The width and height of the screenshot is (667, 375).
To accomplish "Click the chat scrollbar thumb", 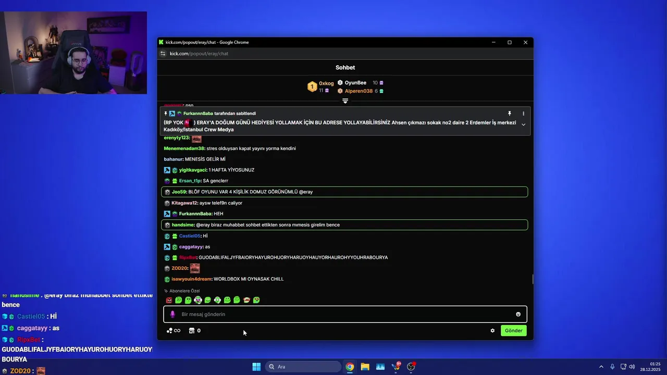I will 532,279.
